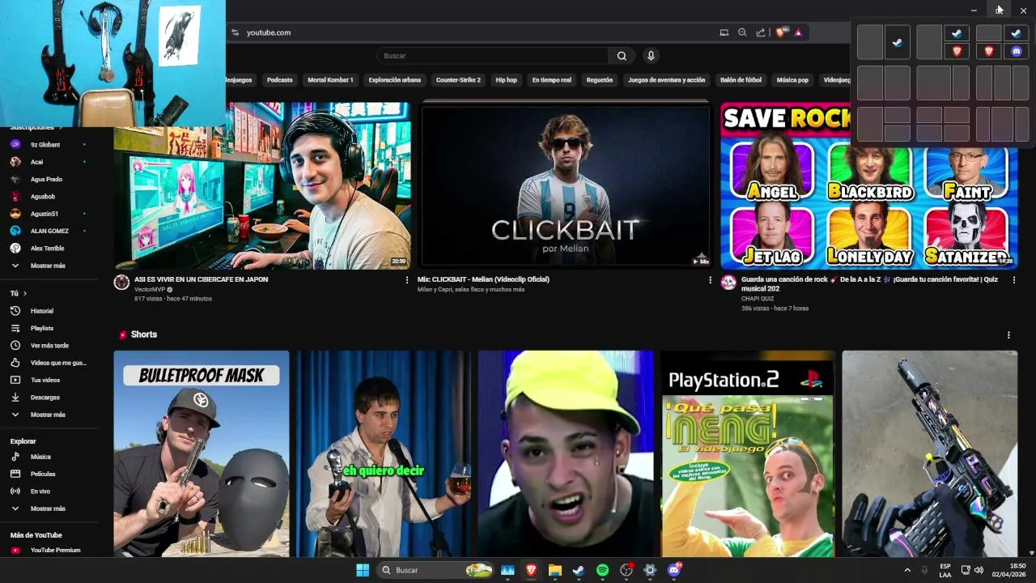Expand Mostrar más under subscriptions list

pyautogui.click(x=49, y=266)
